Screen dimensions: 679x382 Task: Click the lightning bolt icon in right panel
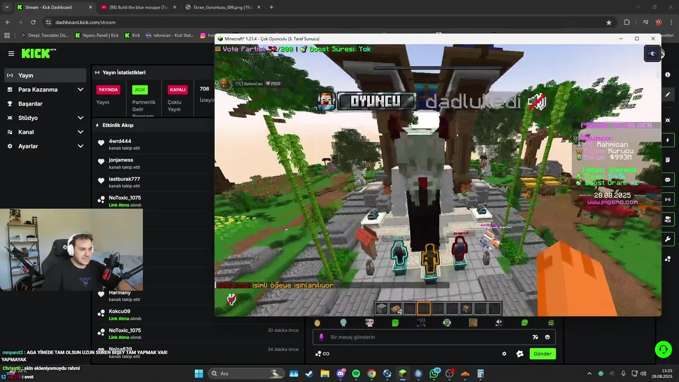(667, 140)
